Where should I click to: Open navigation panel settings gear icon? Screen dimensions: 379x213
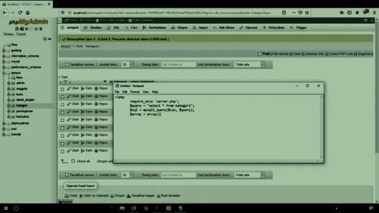click(x=36, y=29)
